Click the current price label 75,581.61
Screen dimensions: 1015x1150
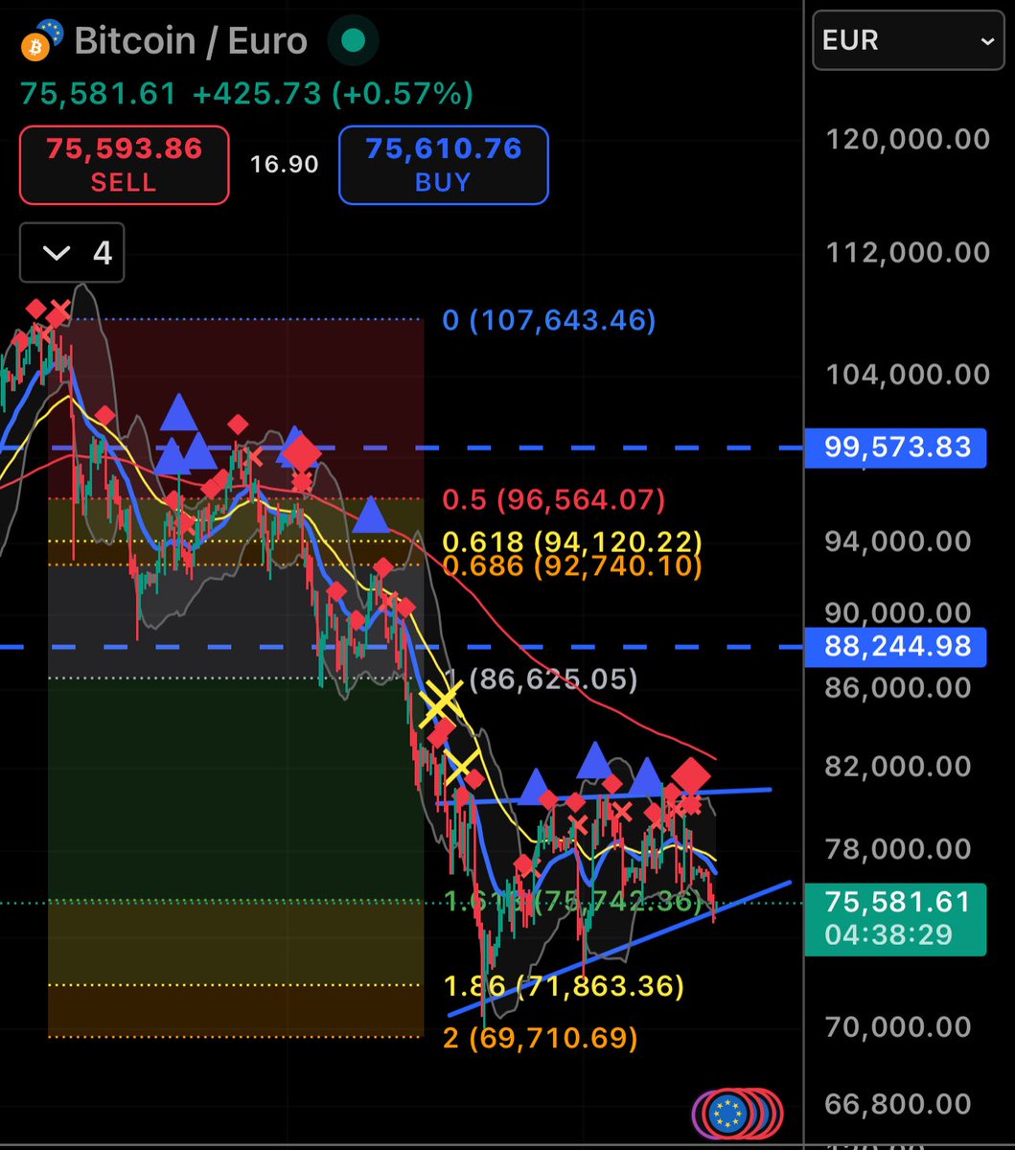point(896,917)
